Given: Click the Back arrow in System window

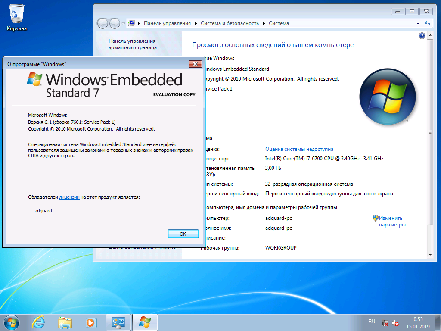Looking at the screenshot, I should 102,23.
